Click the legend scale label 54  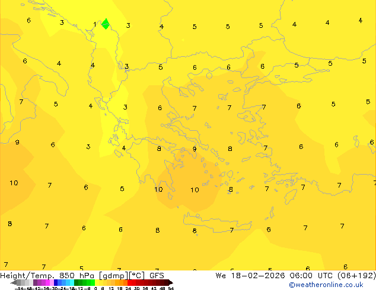(x=171, y=288)
